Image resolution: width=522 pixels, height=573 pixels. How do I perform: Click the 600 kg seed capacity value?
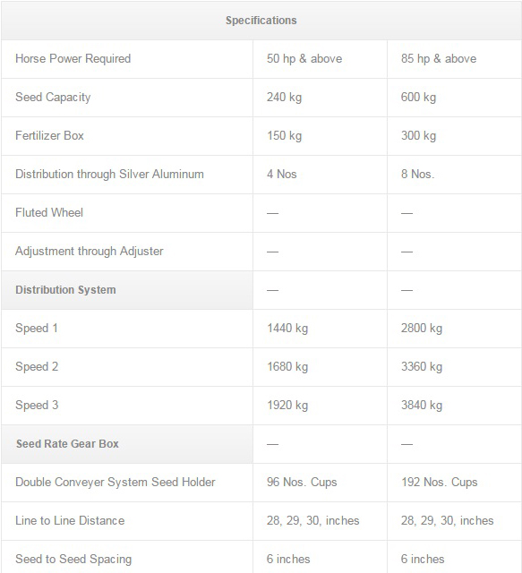tap(418, 98)
